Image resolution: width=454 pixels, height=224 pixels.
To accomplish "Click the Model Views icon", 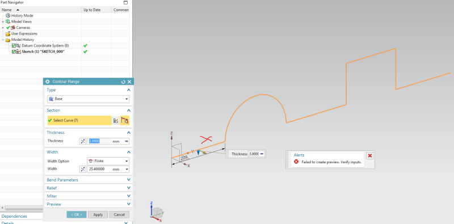I will pos(8,22).
